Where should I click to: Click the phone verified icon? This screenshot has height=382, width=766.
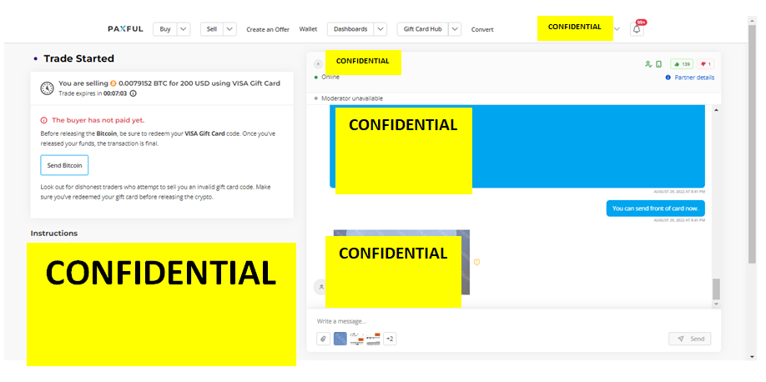point(658,64)
